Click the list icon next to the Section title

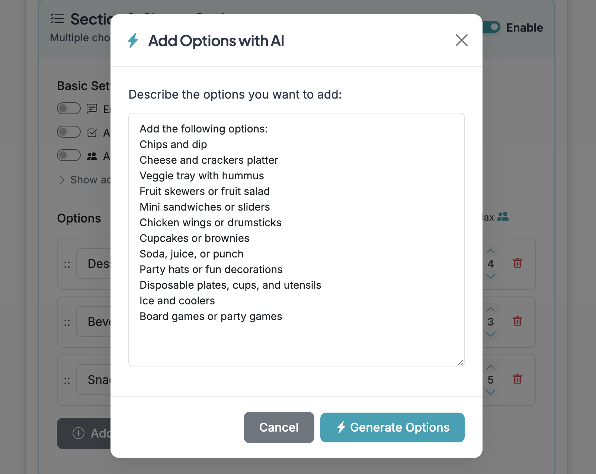pyautogui.click(x=57, y=19)
